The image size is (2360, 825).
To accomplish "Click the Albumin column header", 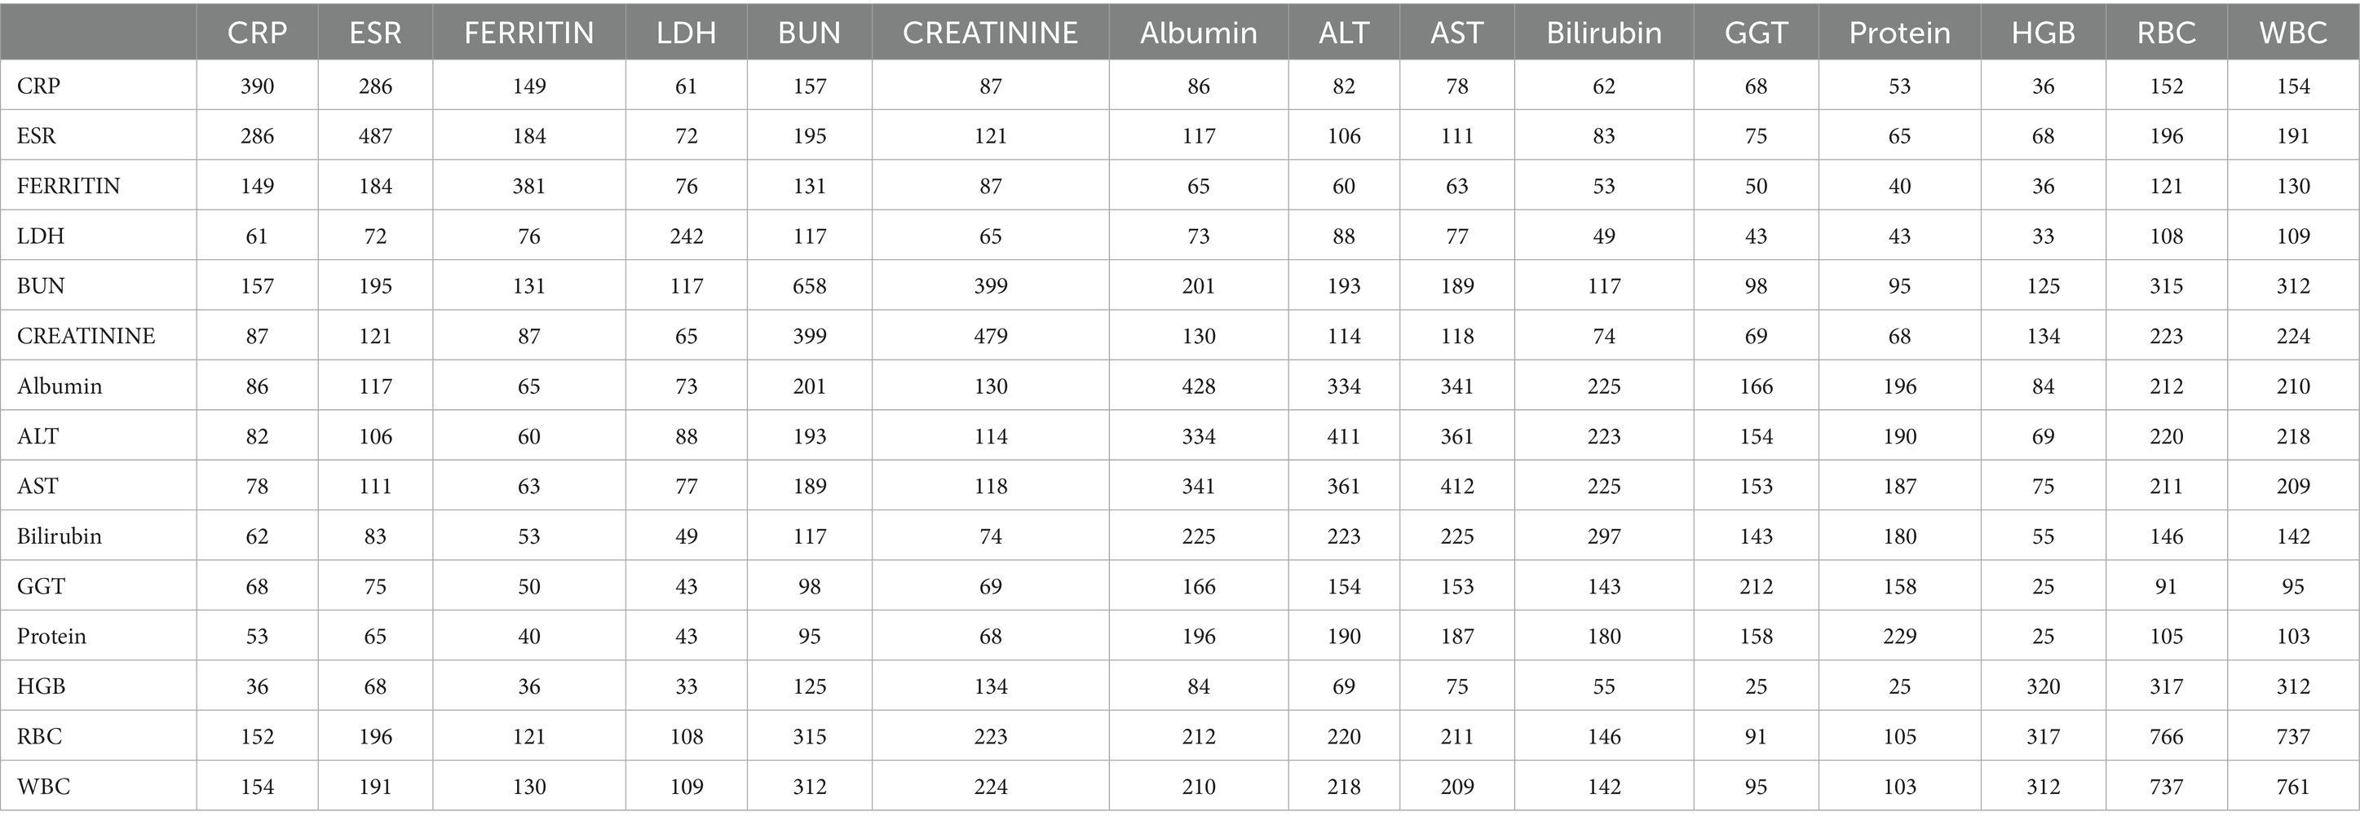I will pyautogui.click(x=1197, y=33).
